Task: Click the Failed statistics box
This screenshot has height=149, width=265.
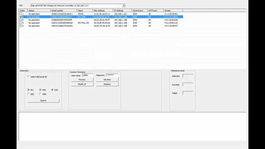Action: click(188, 93)
